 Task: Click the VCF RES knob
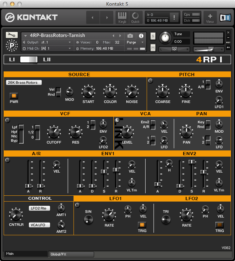coord(76,132)
